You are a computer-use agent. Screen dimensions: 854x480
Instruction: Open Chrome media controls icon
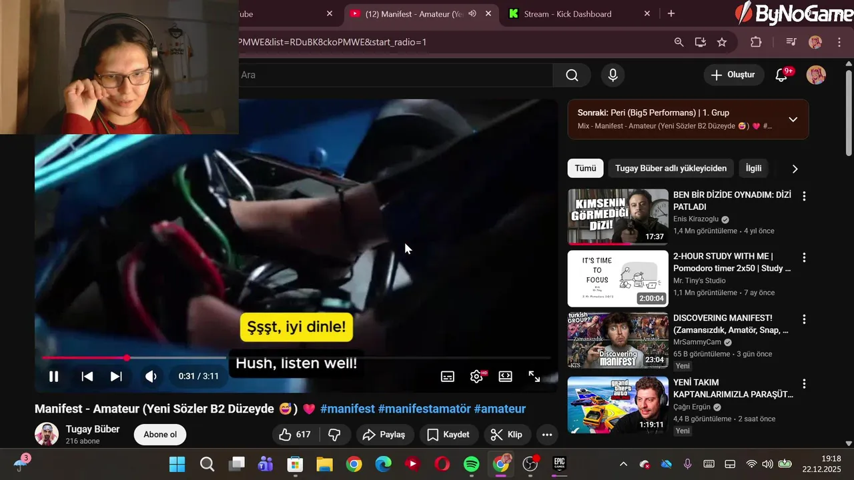(791, 42)
